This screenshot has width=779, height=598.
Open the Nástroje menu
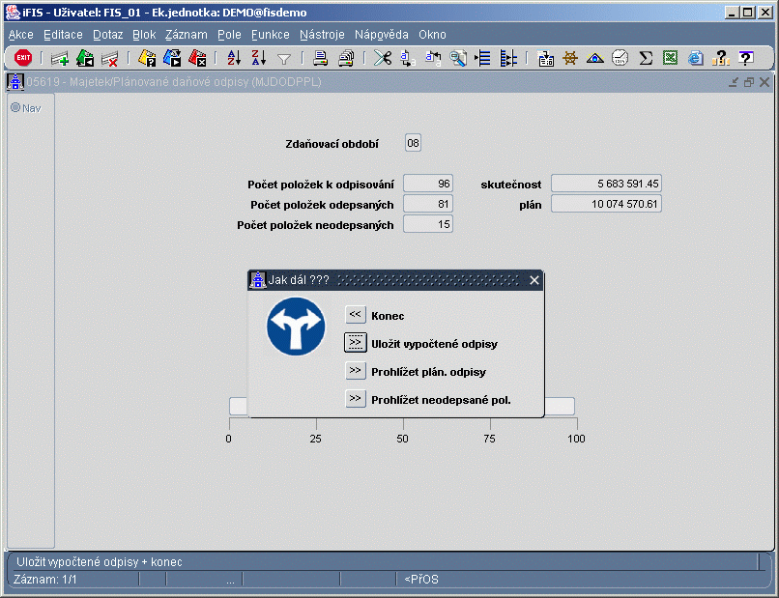[322, 35]
